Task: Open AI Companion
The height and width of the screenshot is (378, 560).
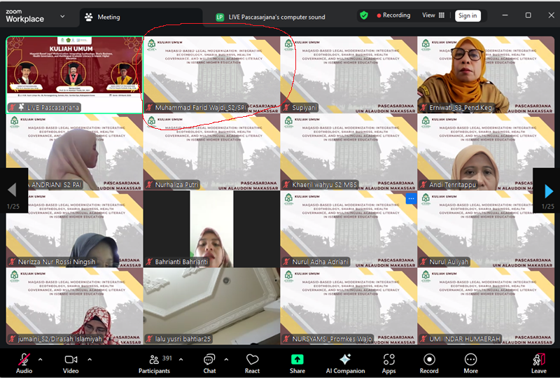Action: [x=345, y=363]
